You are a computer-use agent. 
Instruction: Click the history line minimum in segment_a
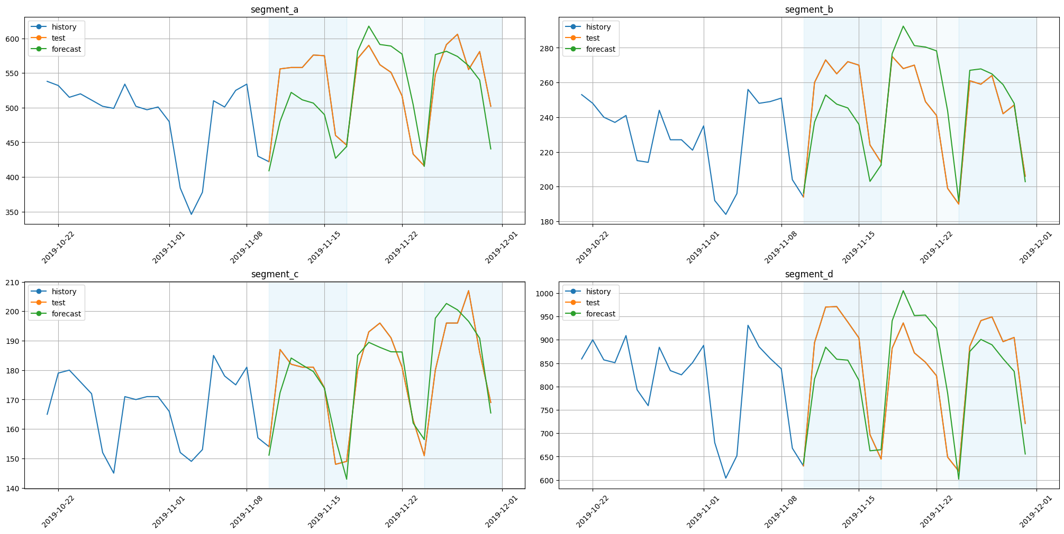(192, 214)
